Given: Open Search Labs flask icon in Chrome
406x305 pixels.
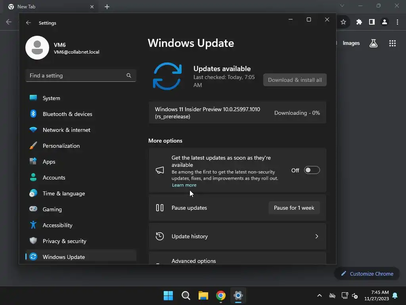Looking at the screenshot, I should click(x=373, y=43).
